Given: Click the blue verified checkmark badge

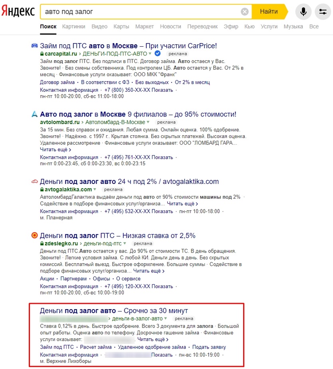Looking at the screenshot, I should tap(158, 53).
